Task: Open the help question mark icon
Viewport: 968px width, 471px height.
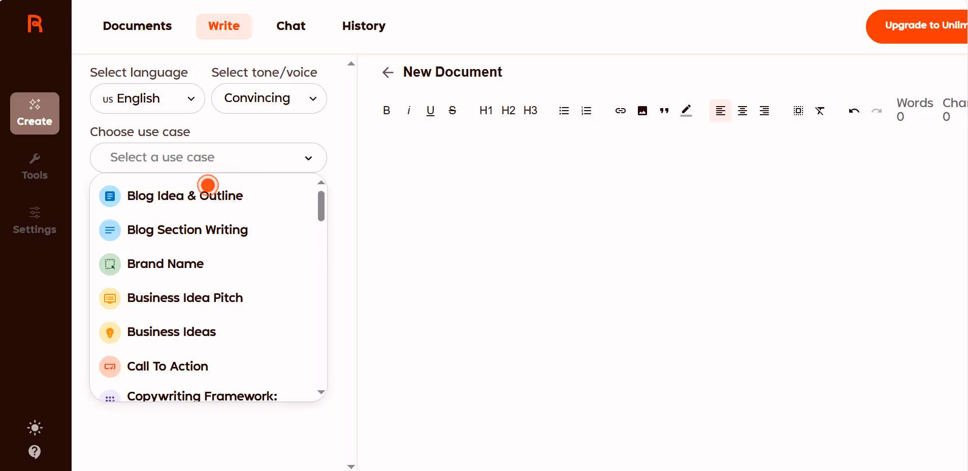Action: click(x=35, y=452)
